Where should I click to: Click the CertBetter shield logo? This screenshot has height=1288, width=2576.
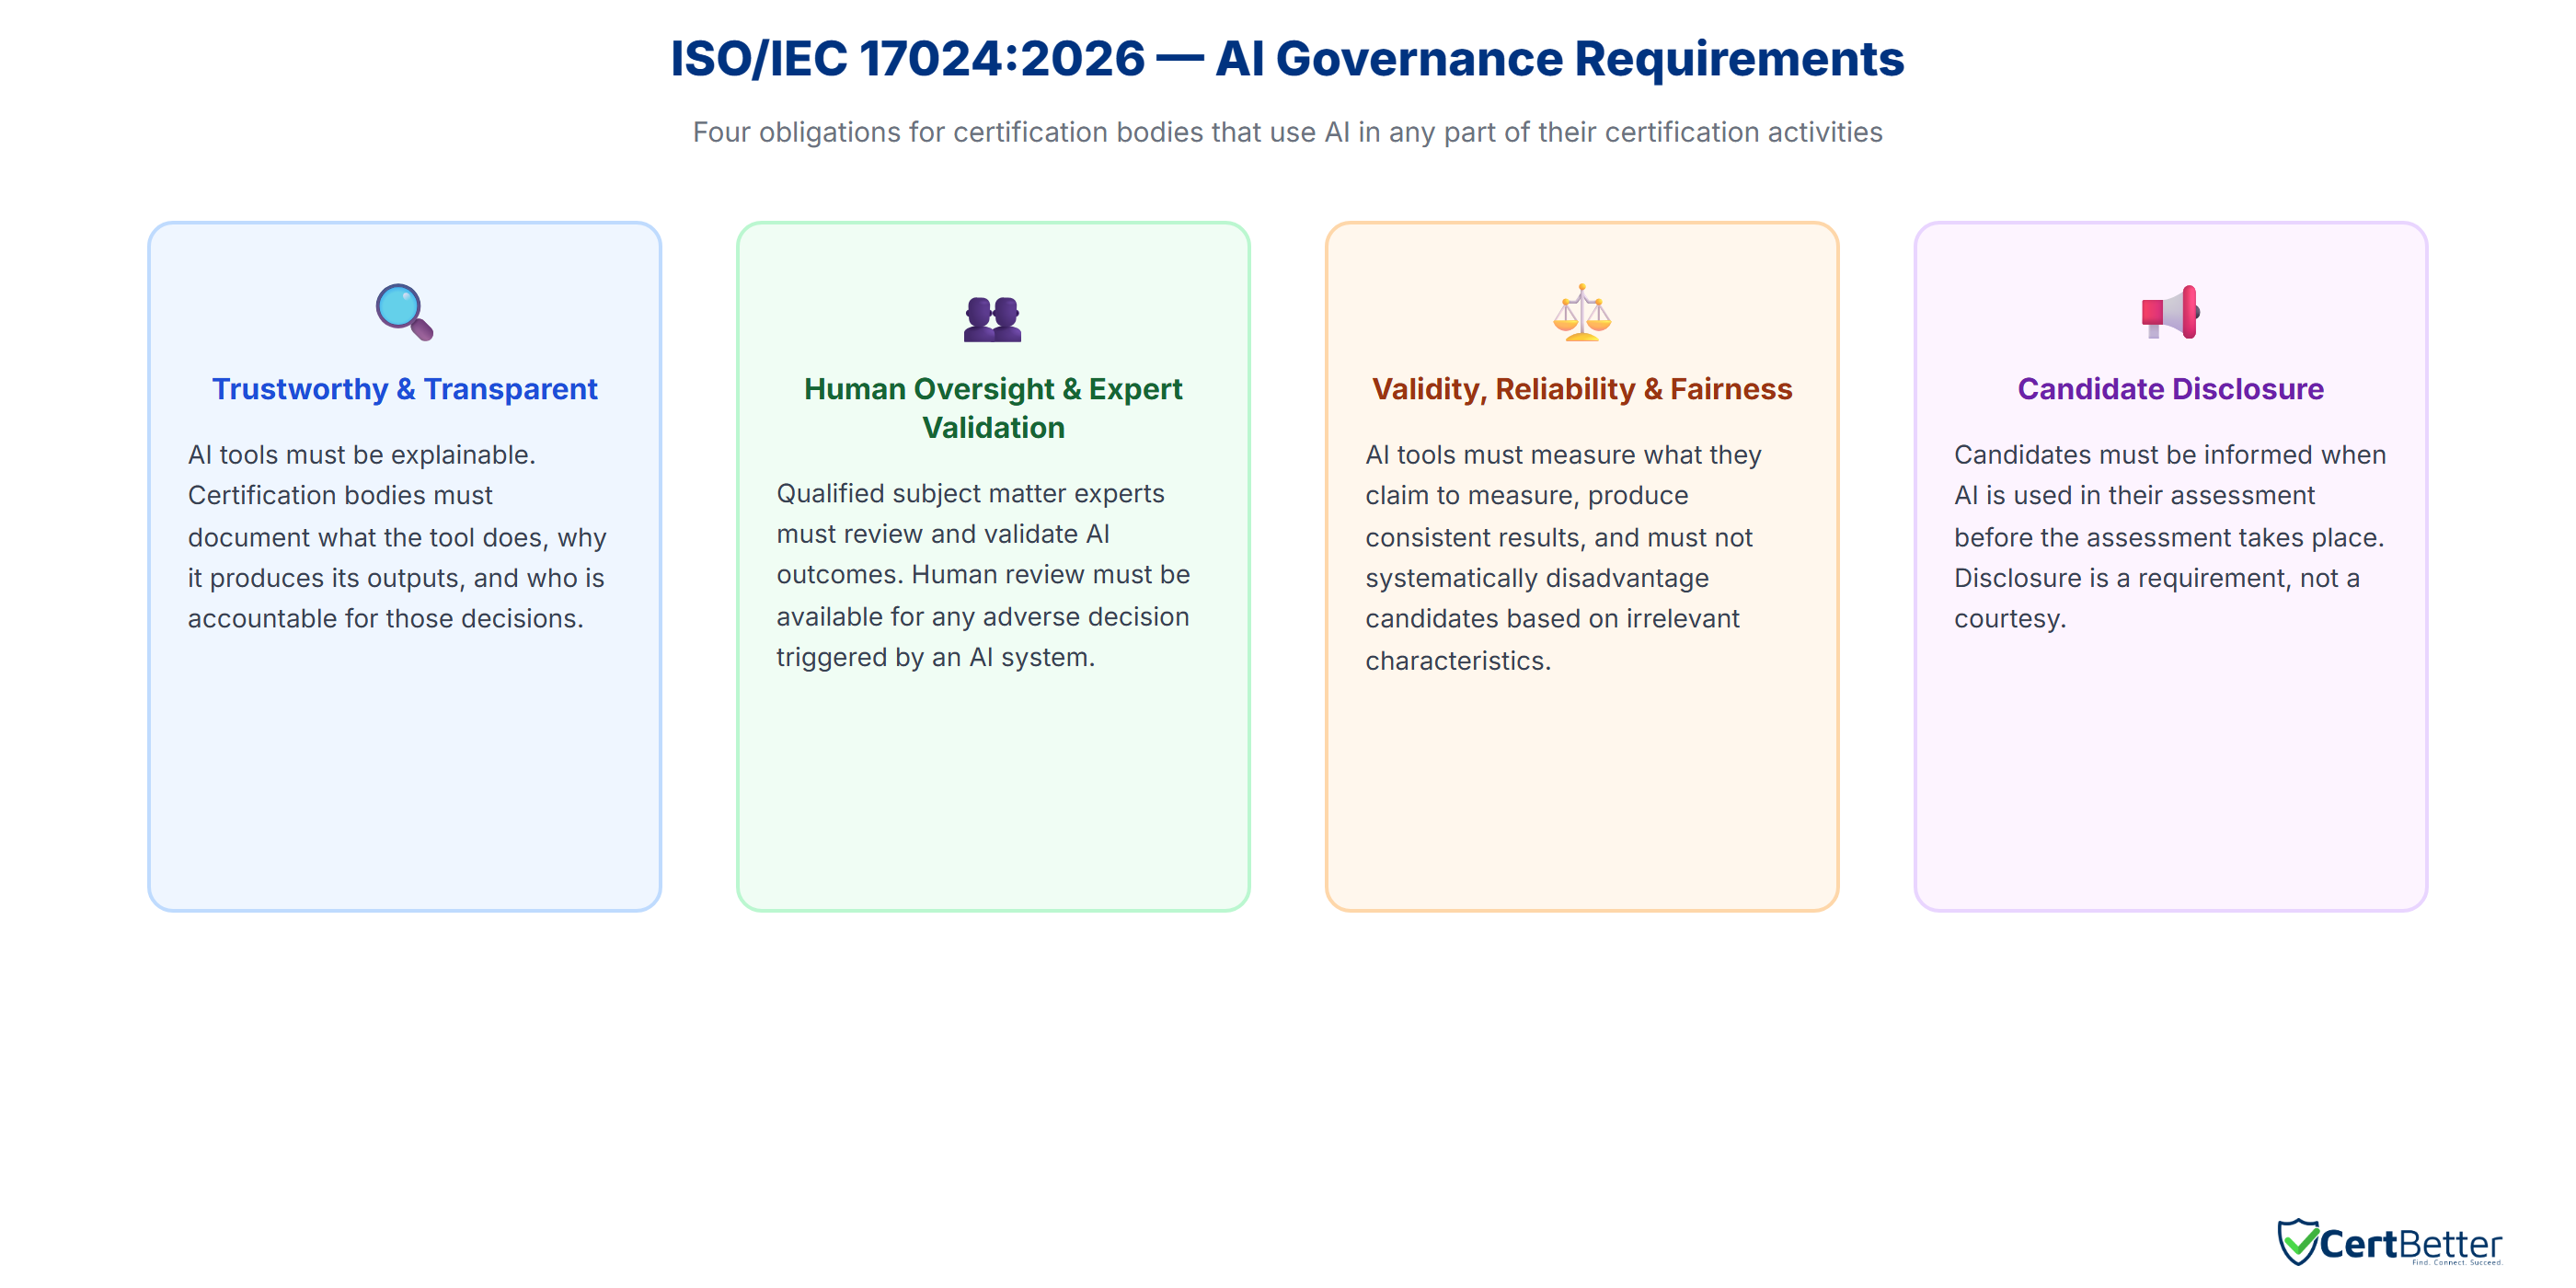(2298, 1242)
